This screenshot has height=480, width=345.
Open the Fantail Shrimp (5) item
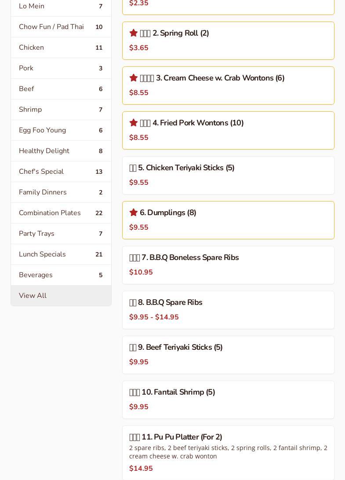point(178,392)
